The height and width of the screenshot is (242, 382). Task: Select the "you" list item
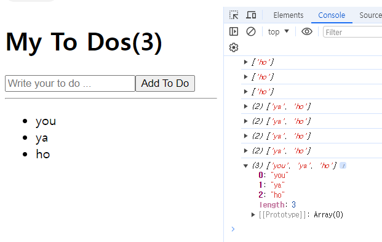click(46, 121)
